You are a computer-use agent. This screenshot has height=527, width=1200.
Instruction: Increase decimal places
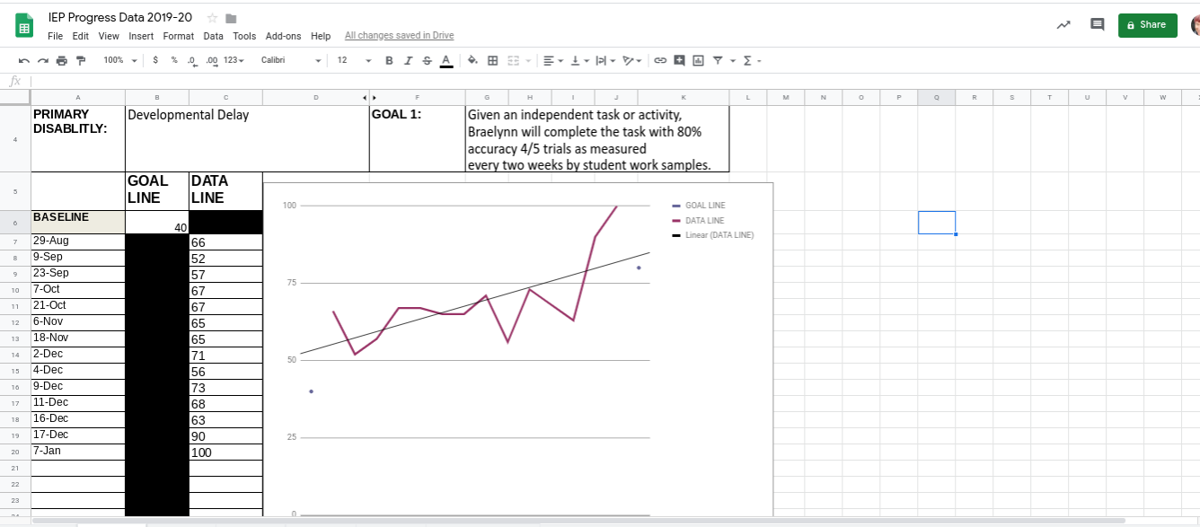pyautogui.click(x=212, y=60)
